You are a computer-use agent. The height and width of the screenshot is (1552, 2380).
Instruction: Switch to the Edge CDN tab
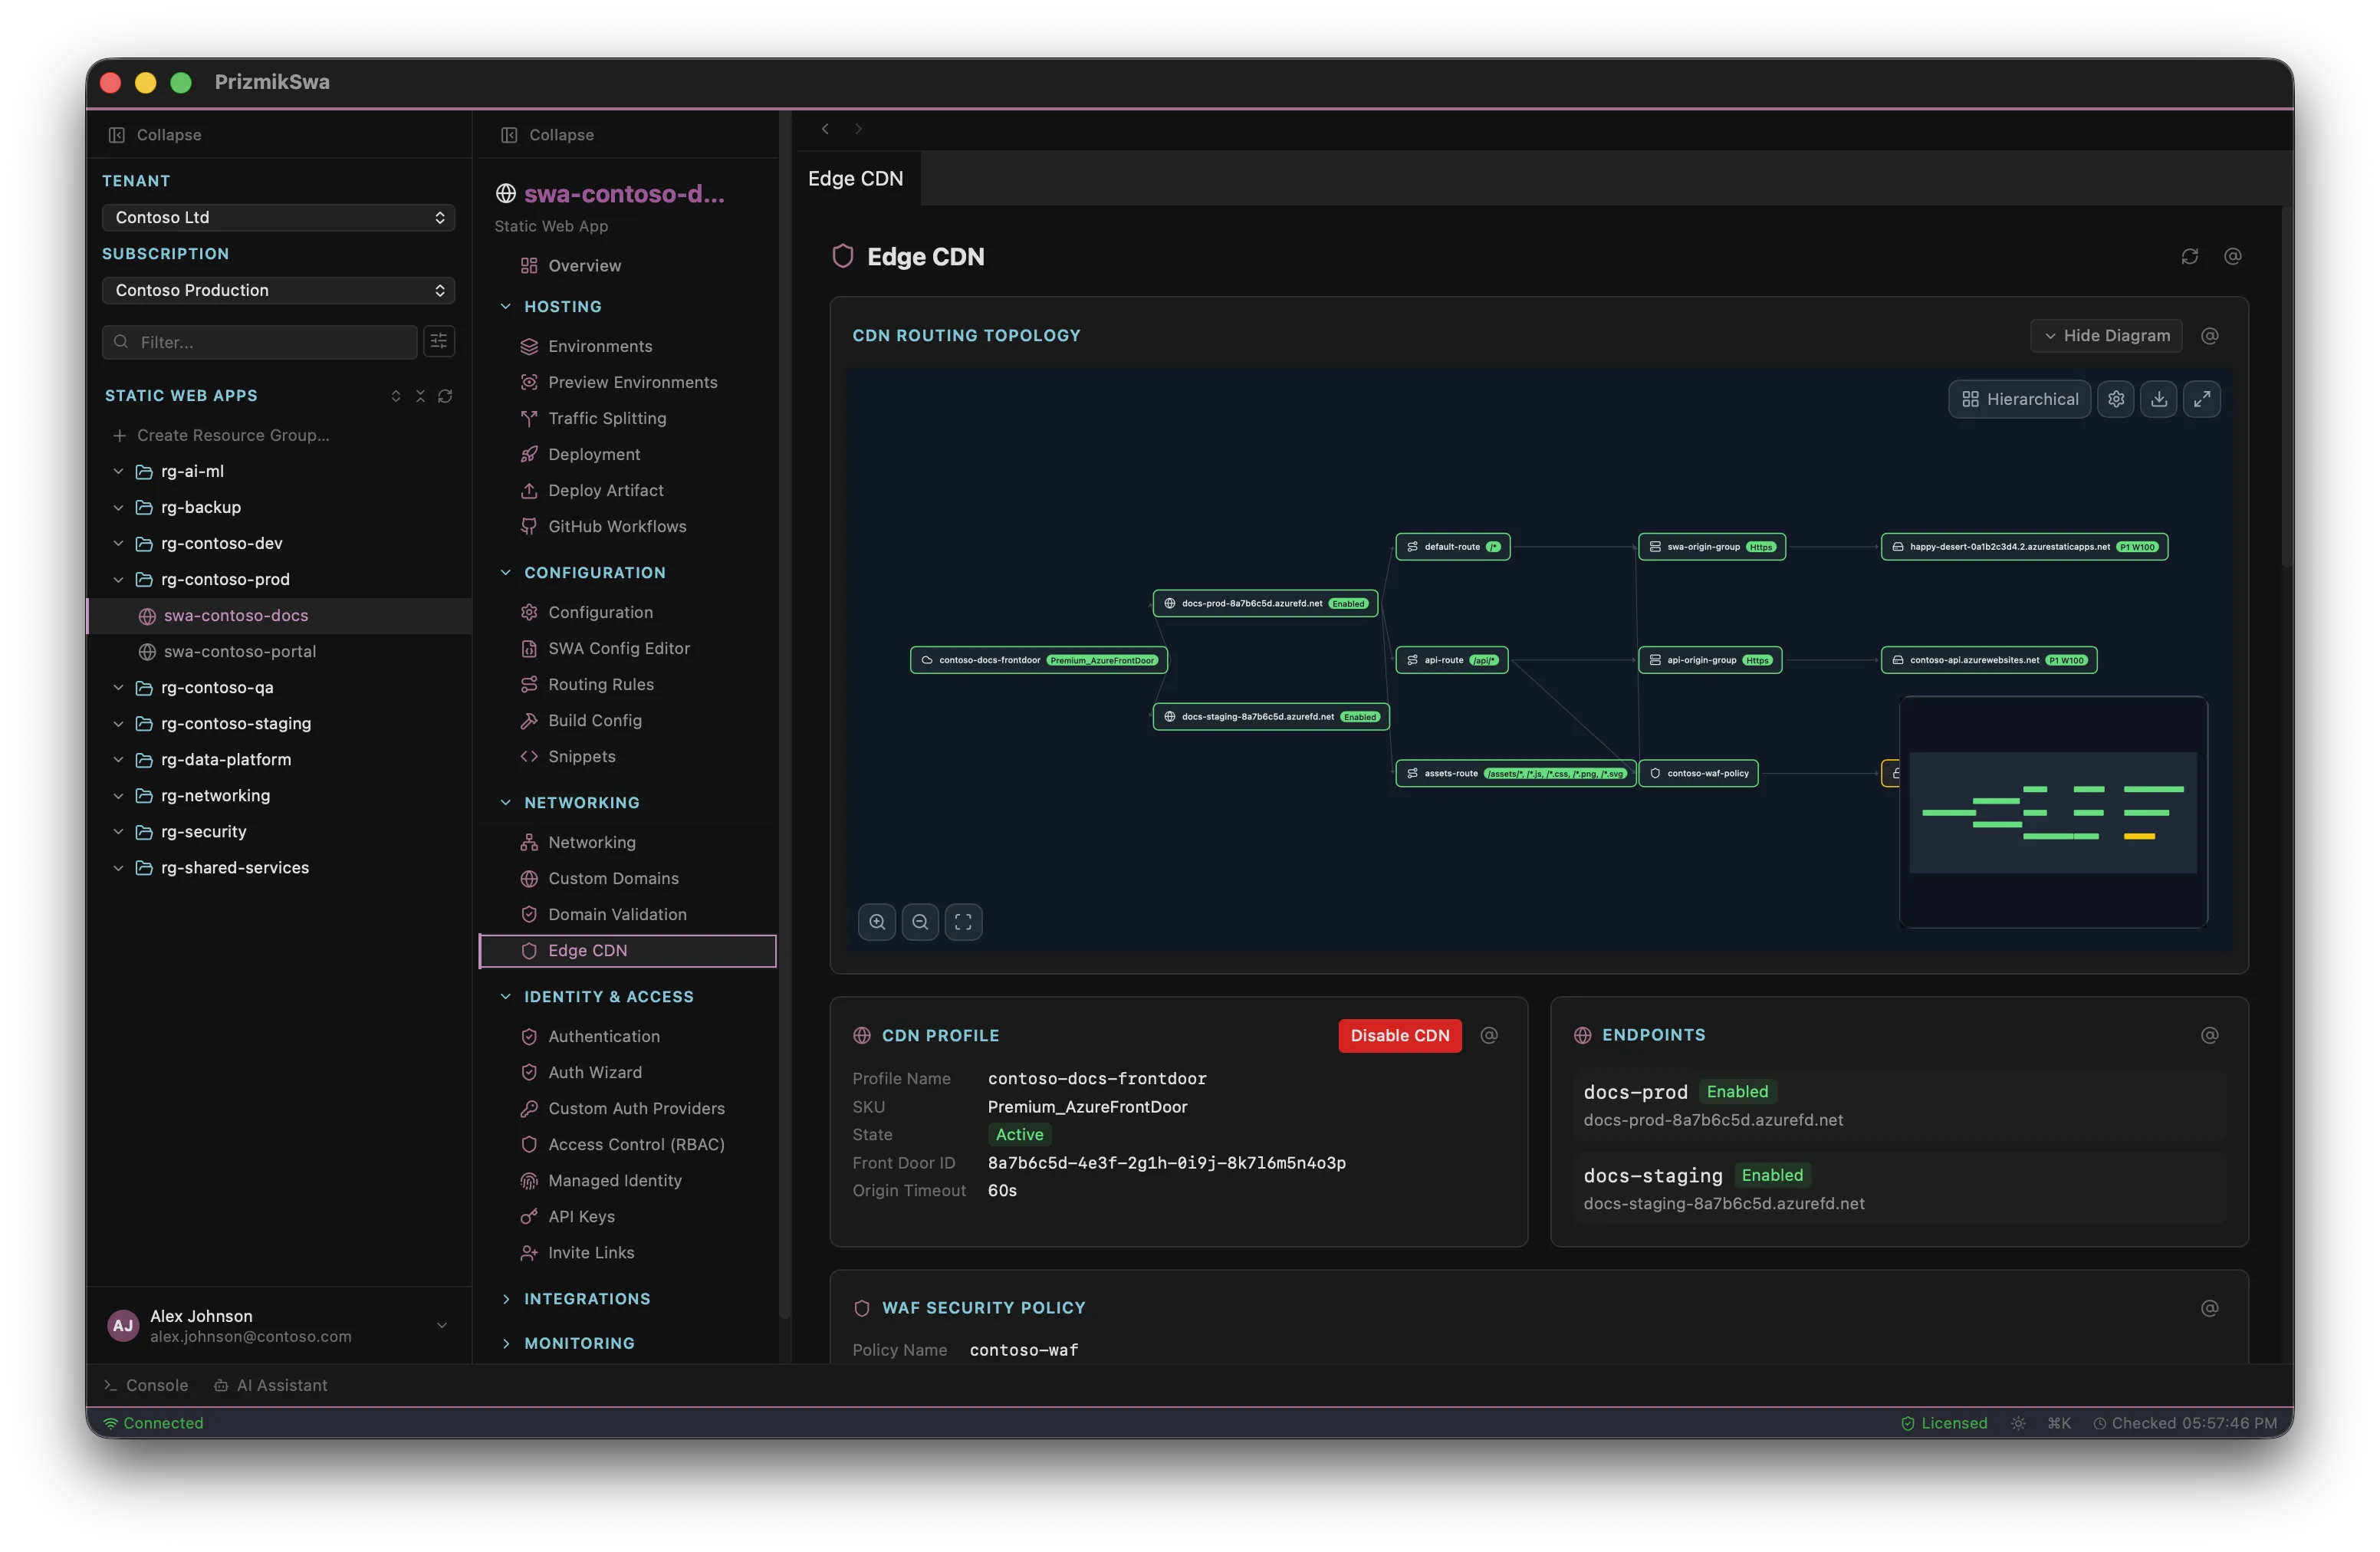(855, 178)
